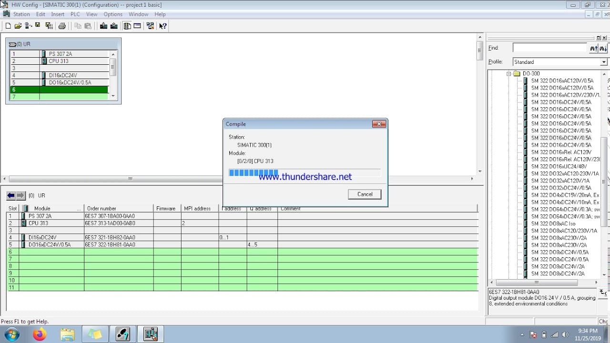Click the Module column header
This screenshot has width=610, height=343.
pyautogui.click(x=51, y=209)
